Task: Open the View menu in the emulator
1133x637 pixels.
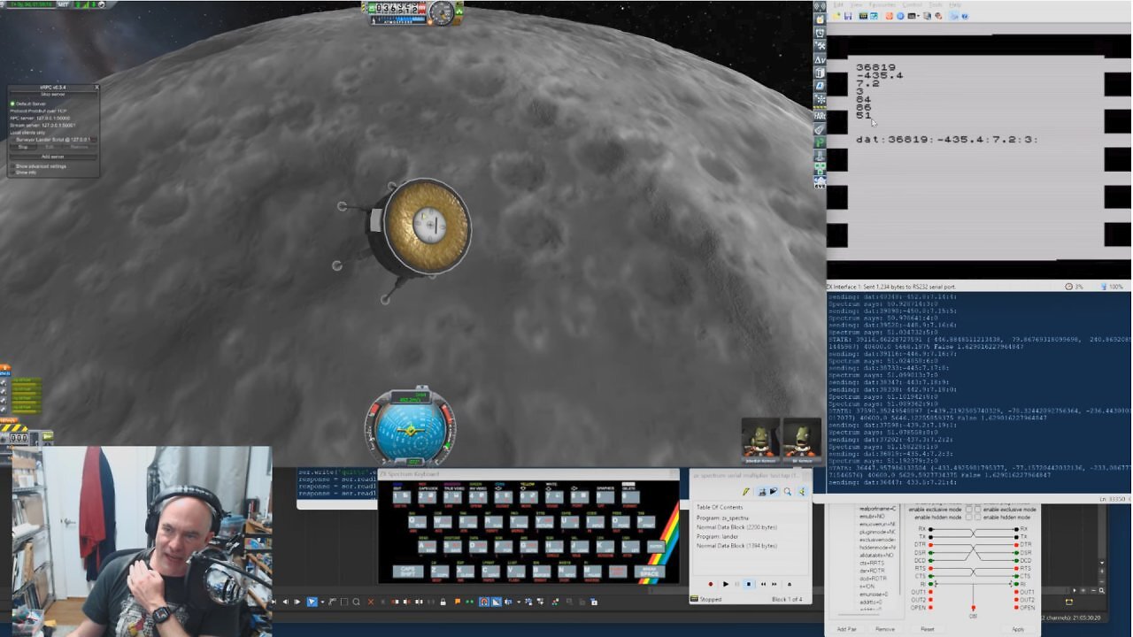Action: (x=856, y=4)
